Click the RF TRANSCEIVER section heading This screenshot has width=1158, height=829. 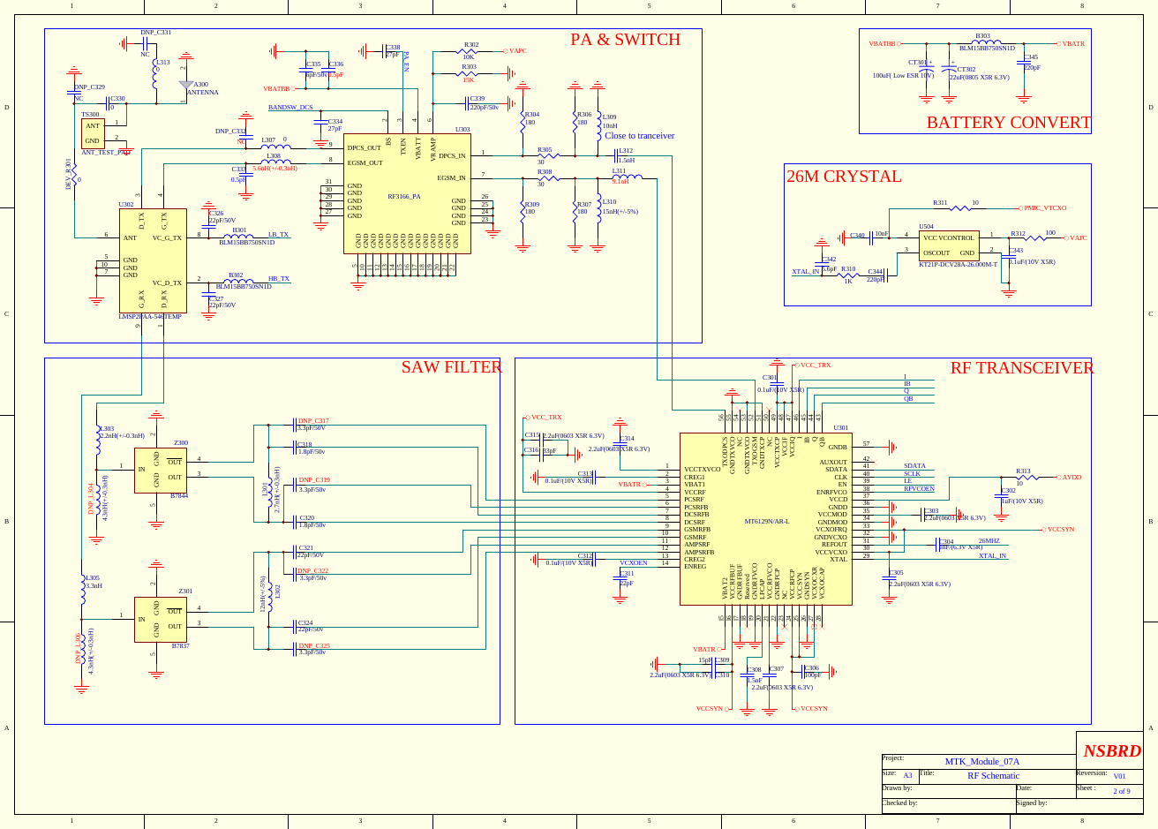coord(1023,368)
